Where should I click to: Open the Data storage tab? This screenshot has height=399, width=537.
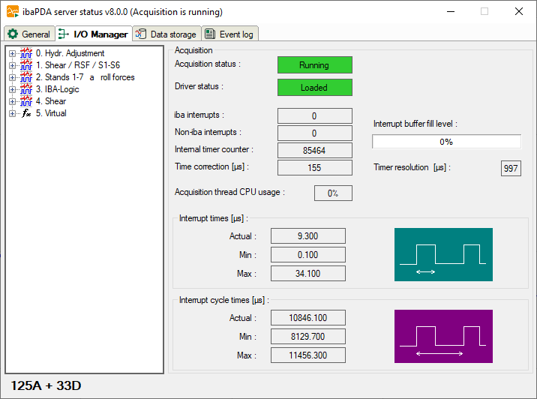pyautogui.click(x=166, y=34)
